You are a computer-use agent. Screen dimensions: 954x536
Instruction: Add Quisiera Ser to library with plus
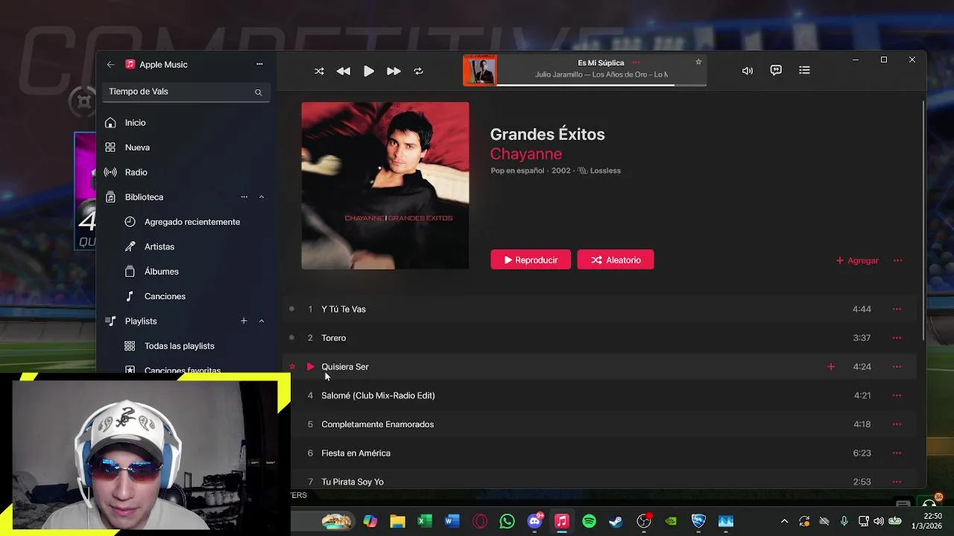coord(831,367)
